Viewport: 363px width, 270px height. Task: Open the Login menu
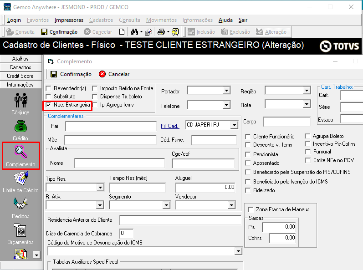pos(14,20)
